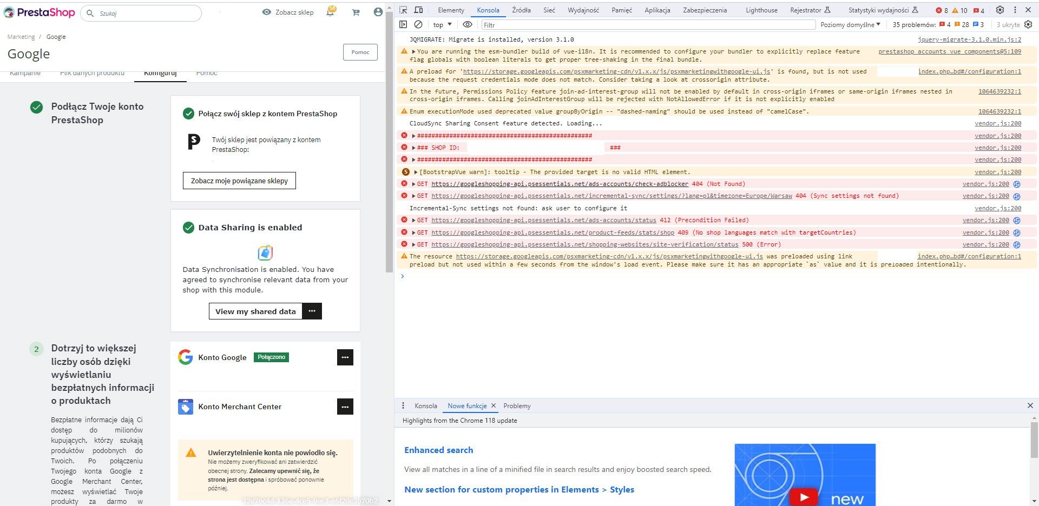Screen dimensions: 1039x506
Task: Expand the incremental-sync settings 404 error
Action: point(414,196)
